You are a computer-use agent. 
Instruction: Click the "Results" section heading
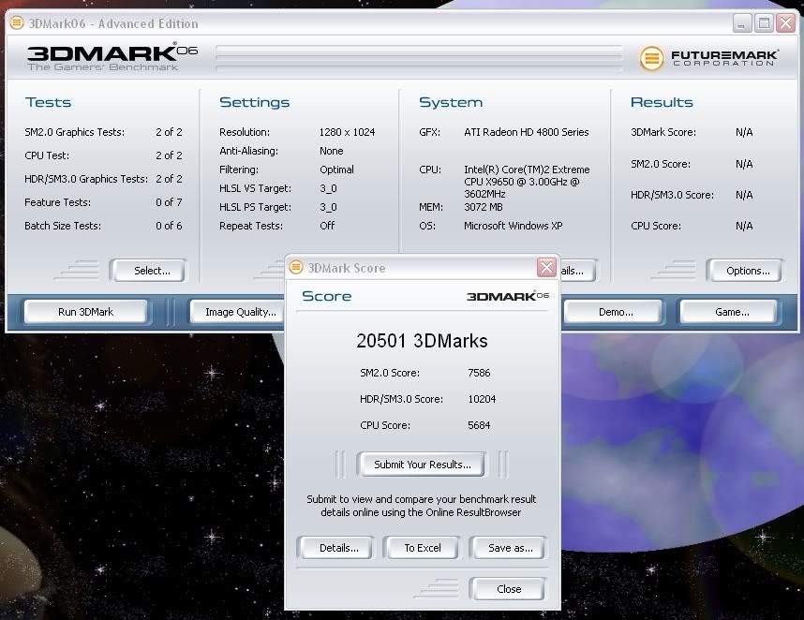(x=662, y=102)
